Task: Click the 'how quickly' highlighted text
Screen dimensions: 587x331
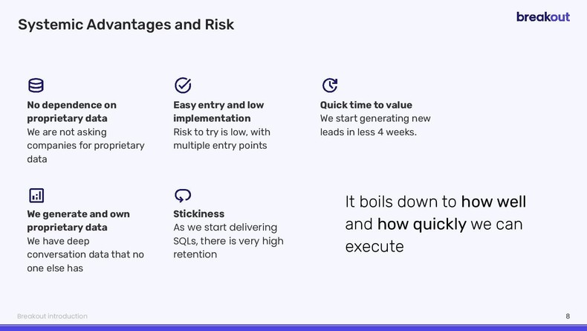Action: (422, 224)
